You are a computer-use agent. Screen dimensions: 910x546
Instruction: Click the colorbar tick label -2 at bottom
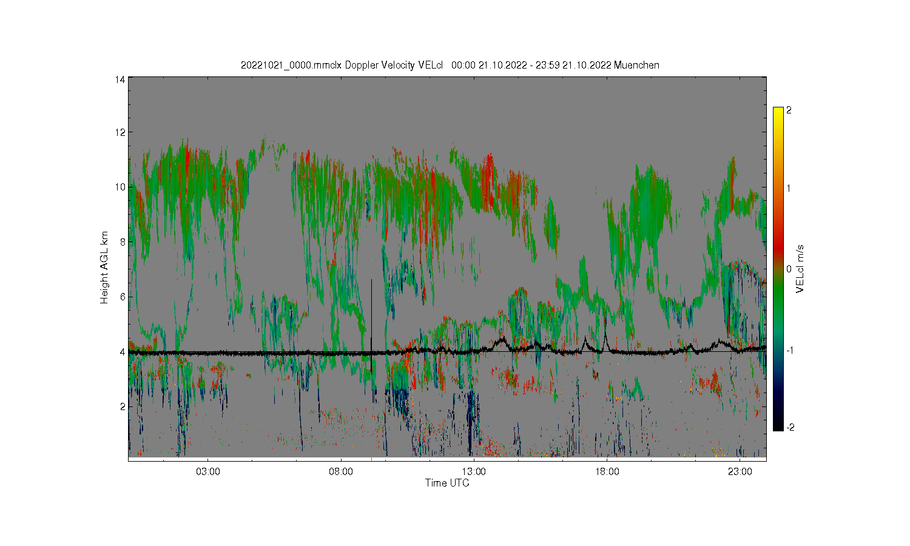coord(790,428)
